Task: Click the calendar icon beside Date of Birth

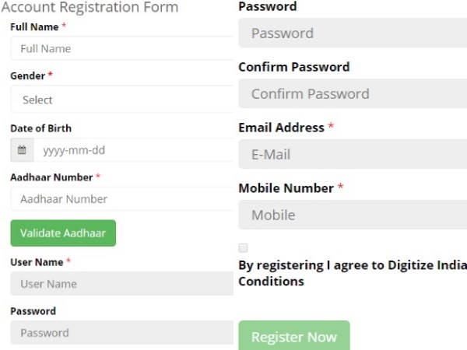Action: [22, 150]
